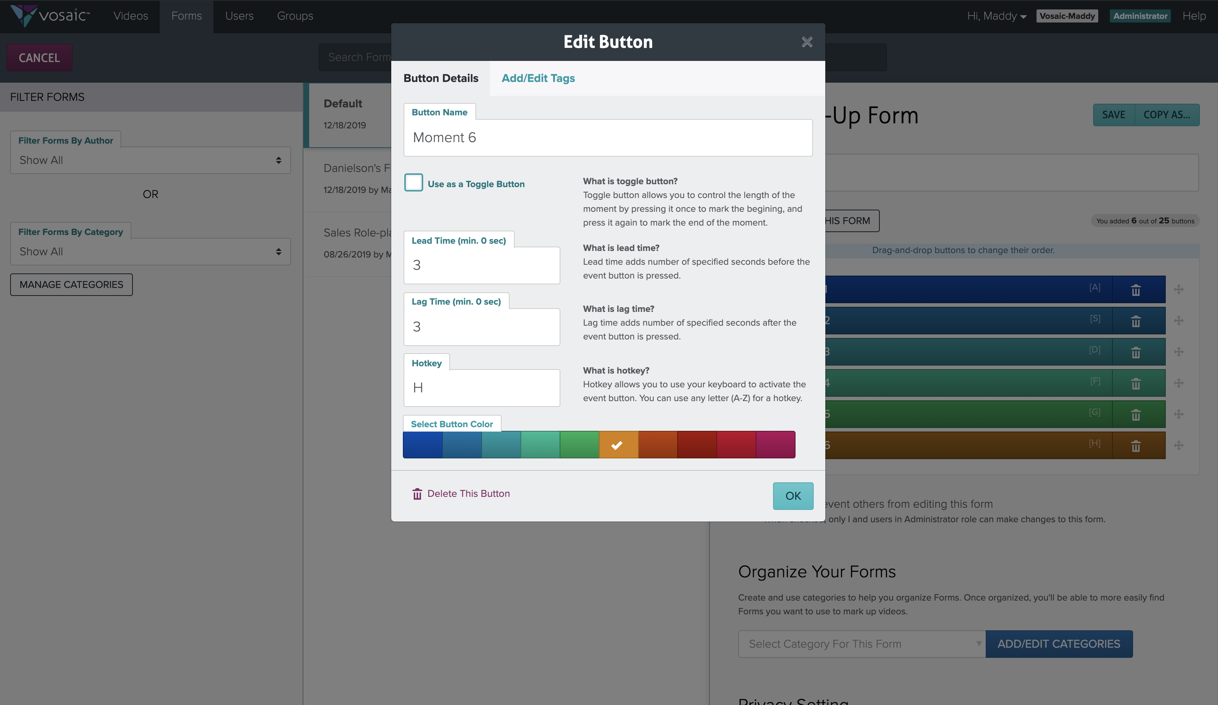Click the Hotkey input field
This screenshot has width=1218, height=705.
tap(482, 388)
